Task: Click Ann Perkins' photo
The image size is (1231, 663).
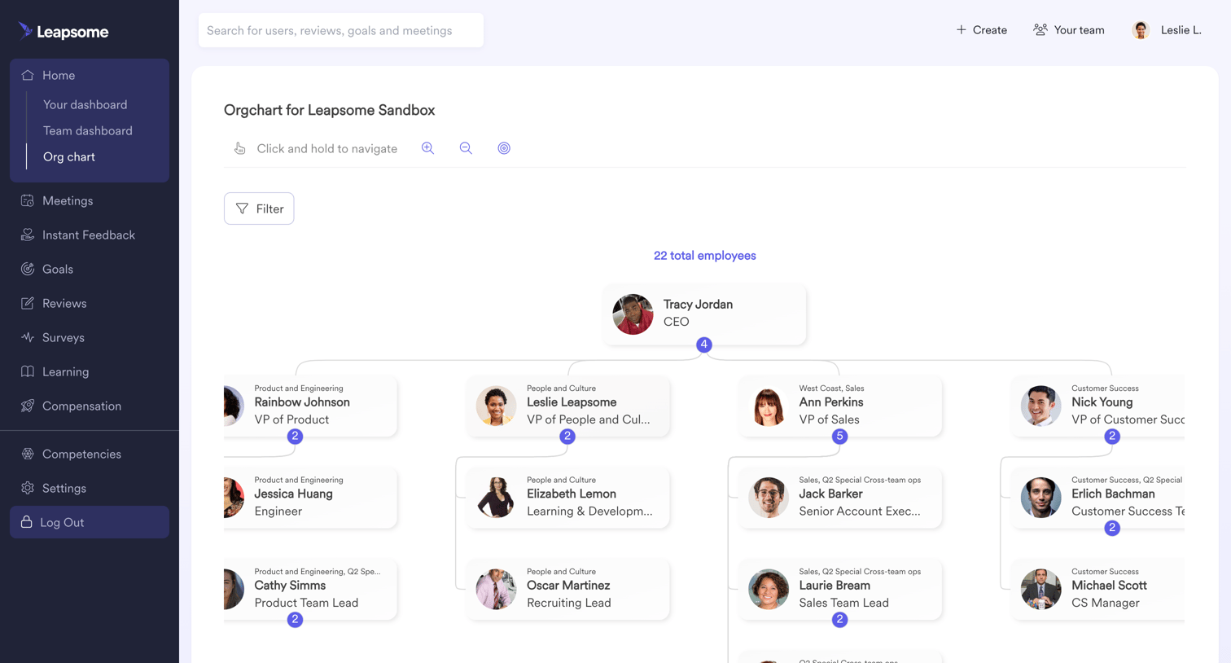Action: point(769,406)
